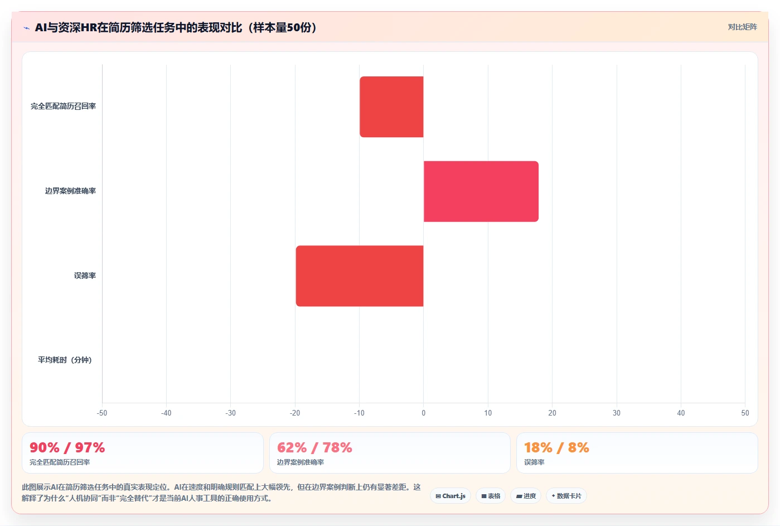Select the 进度 tag pill

[x=526, y=496]
